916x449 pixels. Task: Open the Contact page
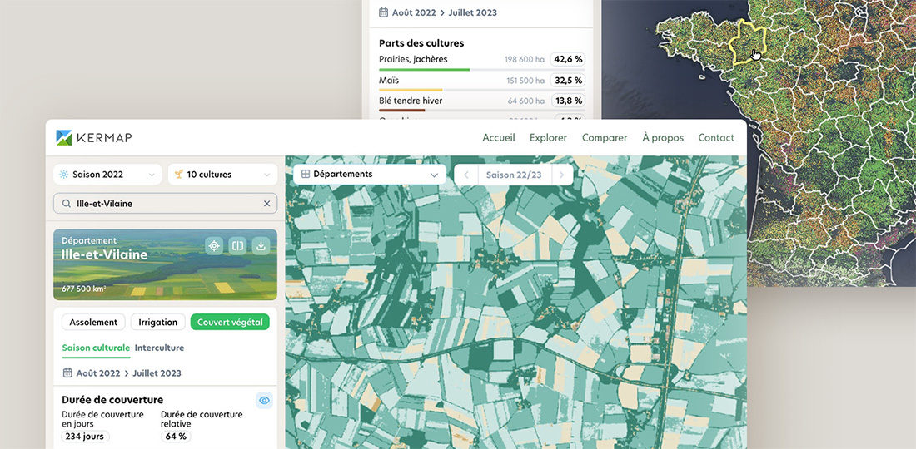(x=715, y=138)
